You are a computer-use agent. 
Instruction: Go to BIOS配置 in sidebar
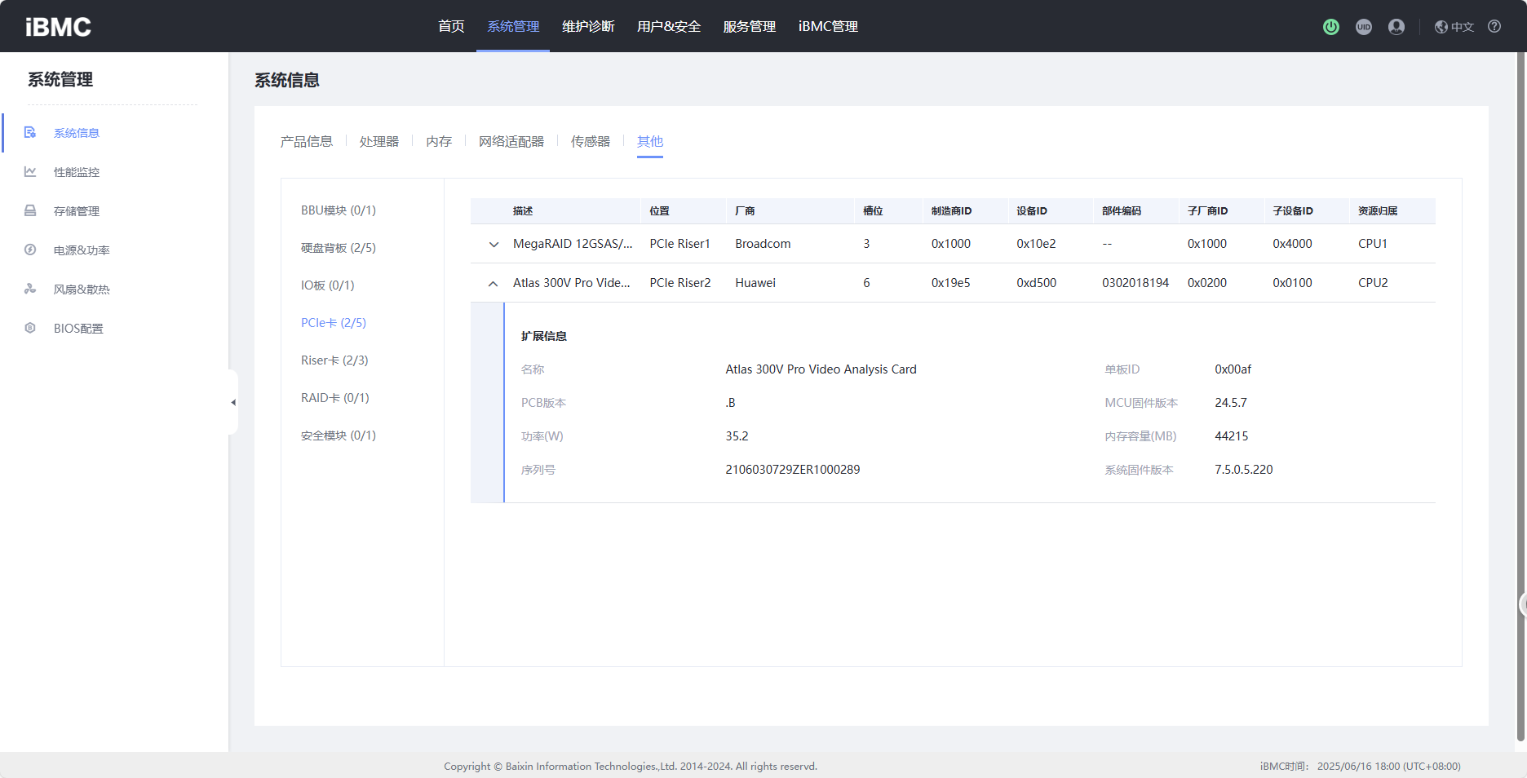(x=78, y=329)
